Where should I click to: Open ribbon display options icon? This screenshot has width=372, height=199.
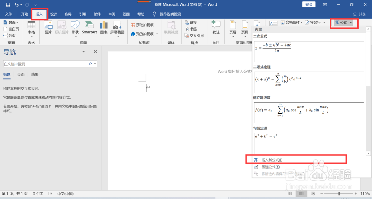point(325,4)
